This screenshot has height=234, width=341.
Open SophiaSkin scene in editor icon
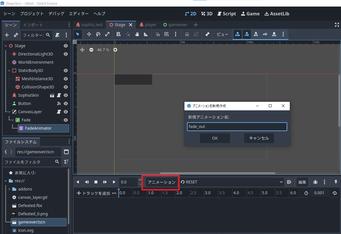coord(52,95)
